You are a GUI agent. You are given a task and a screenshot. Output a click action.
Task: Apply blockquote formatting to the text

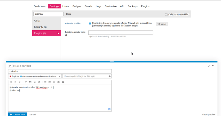point(30,82)
